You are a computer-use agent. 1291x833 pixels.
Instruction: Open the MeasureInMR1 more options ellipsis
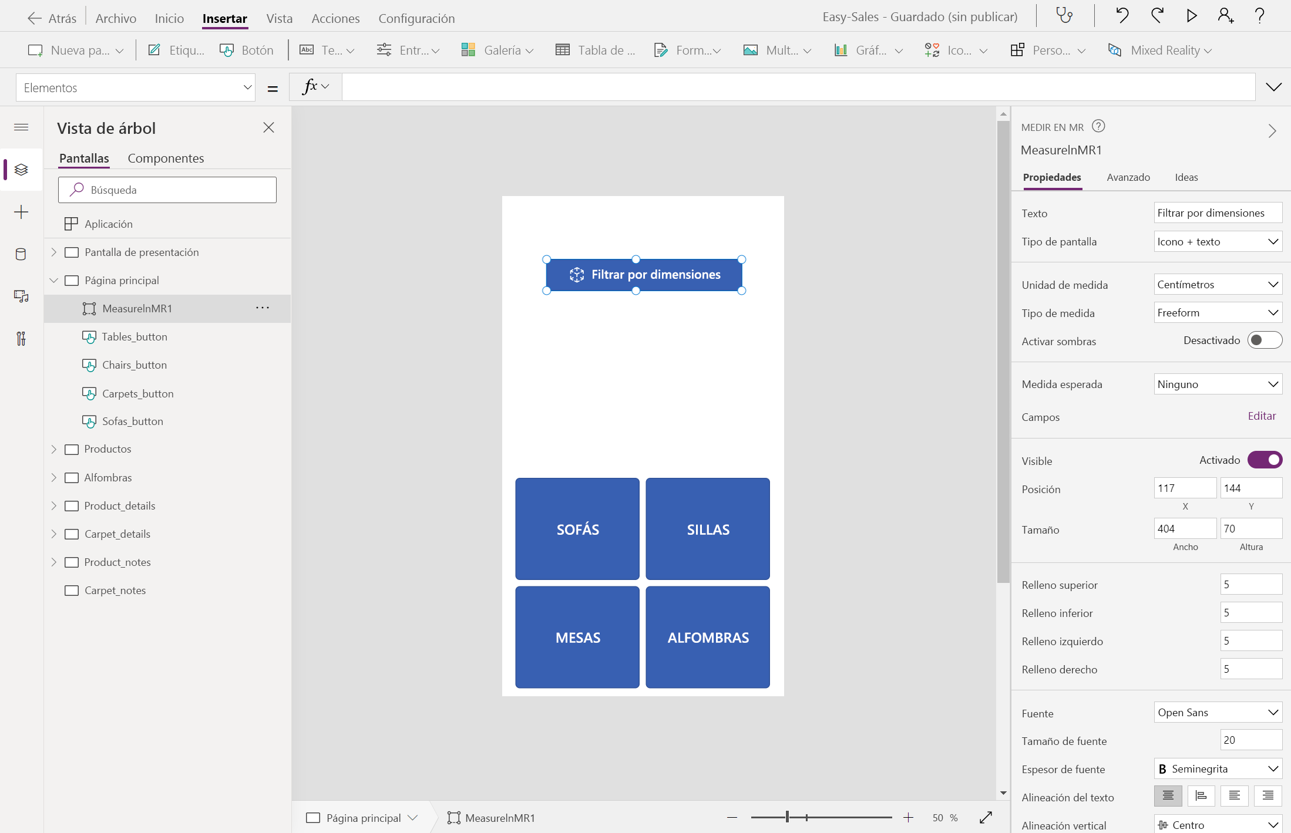click(x=263, y=308)
